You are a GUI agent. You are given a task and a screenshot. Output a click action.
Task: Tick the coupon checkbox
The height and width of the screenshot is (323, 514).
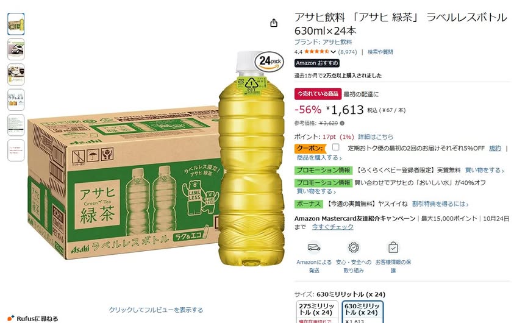(336, 147)
